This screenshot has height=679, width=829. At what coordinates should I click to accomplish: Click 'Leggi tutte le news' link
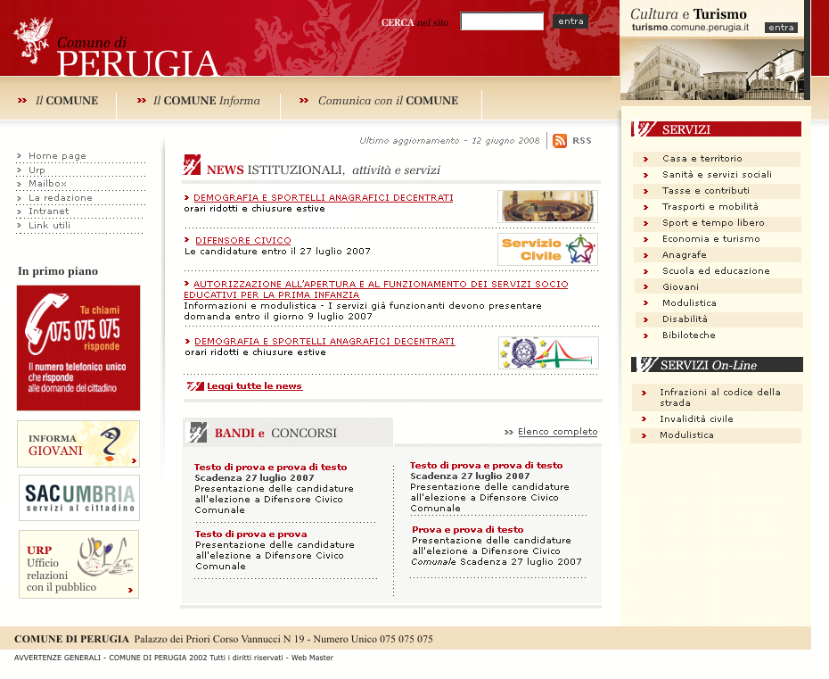click(x=254, y=385)
